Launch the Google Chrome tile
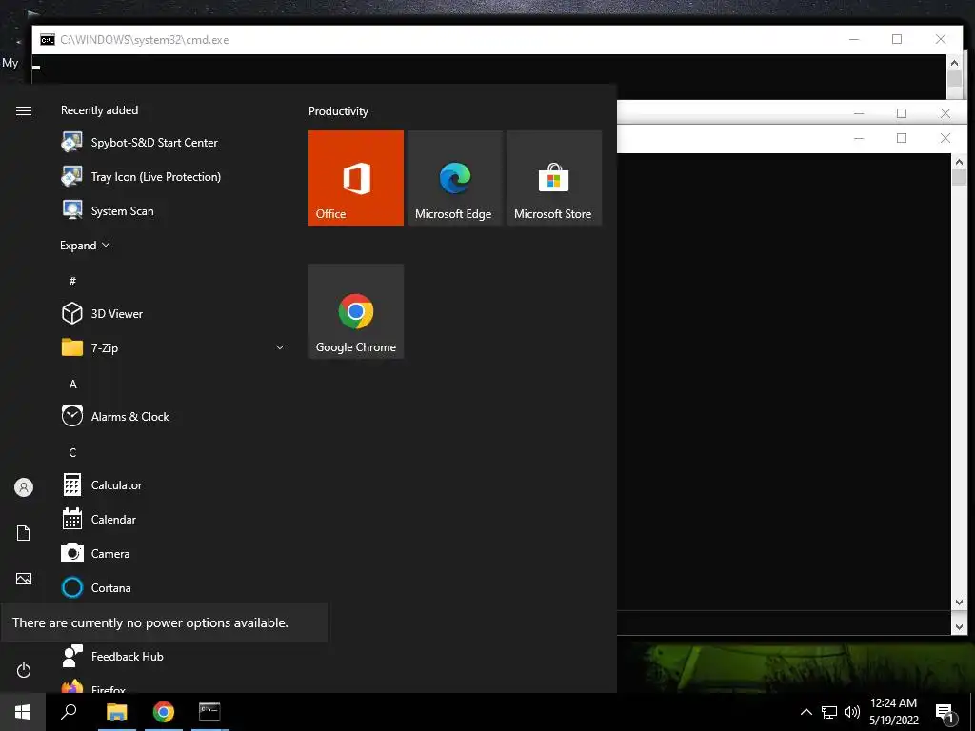 (356, 311)
